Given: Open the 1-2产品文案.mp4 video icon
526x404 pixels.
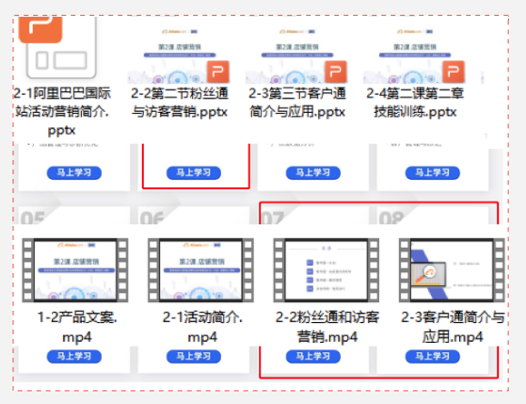Looking at the screenshot, I should point(75,270).
